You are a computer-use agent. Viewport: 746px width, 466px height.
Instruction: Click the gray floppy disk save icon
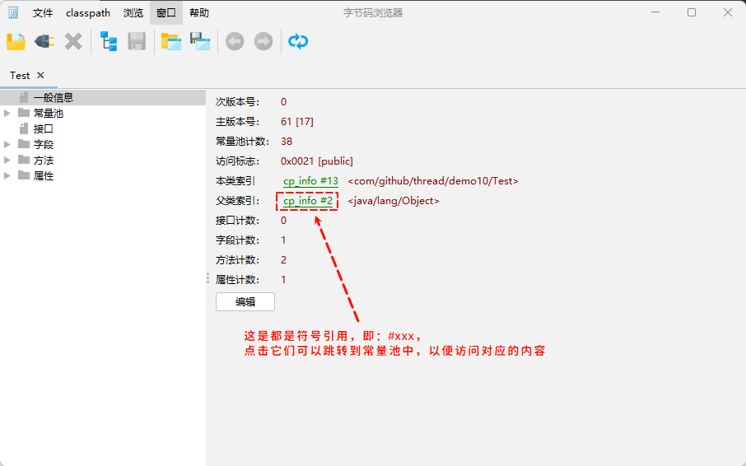click(x=137, y=41)
